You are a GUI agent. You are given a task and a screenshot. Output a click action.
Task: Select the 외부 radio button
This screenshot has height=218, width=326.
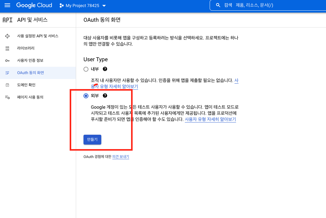(x=86, y=96)
